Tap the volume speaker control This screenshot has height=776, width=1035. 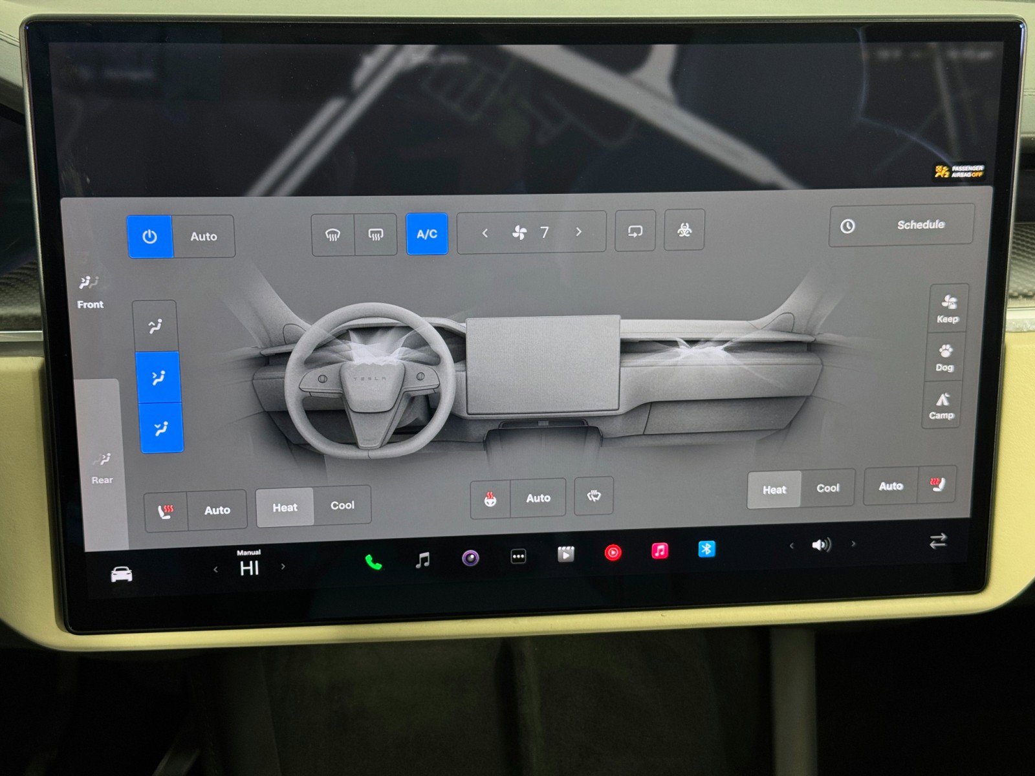(x=822, y=545)
